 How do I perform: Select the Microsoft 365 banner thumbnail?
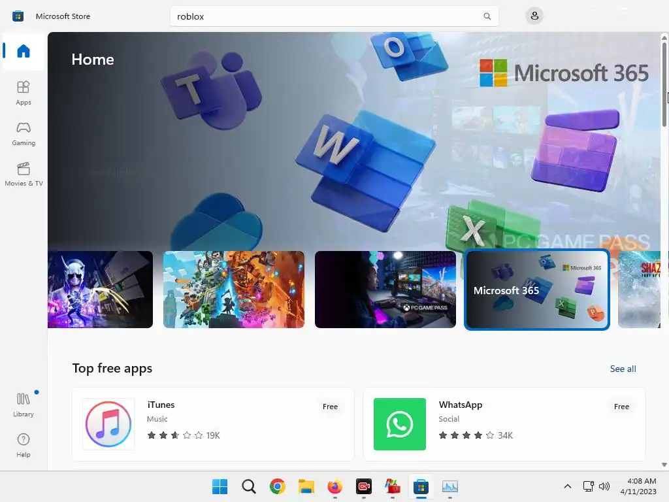tap(537, 290)
